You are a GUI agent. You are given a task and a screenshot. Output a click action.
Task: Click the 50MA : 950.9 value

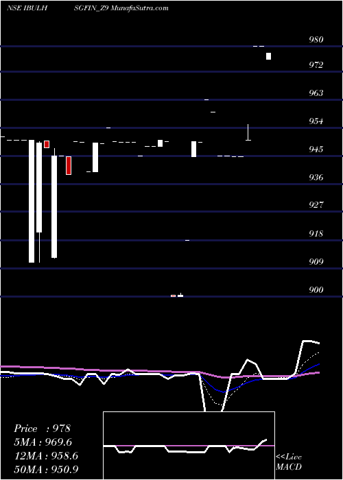46,469
